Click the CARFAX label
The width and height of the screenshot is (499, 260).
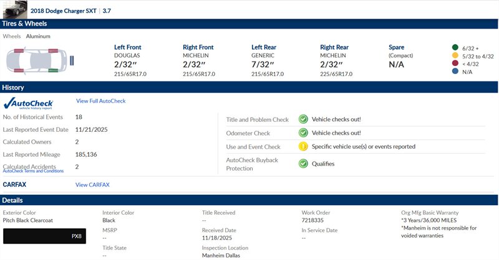pos(14,185)
